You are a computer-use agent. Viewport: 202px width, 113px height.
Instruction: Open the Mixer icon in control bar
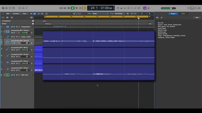pos(23,8)
